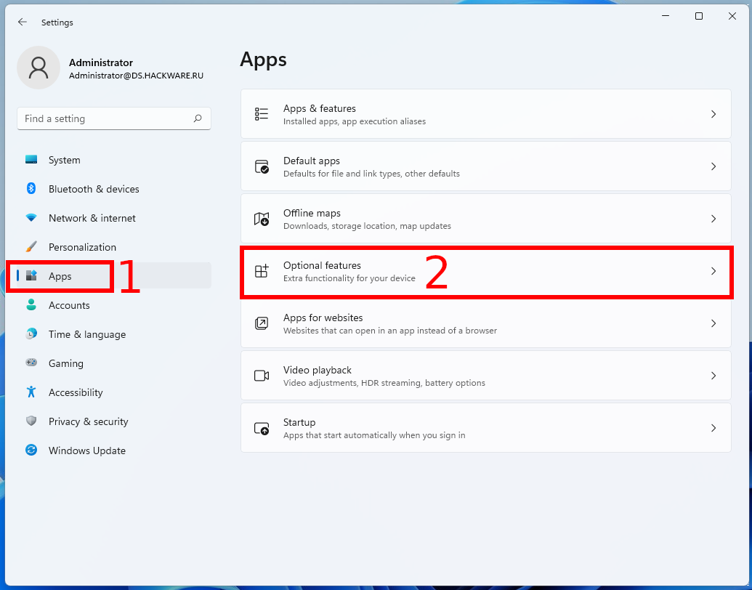
Task: Select the Bluetooth & devices icon
Action: (x=31, y=189)
